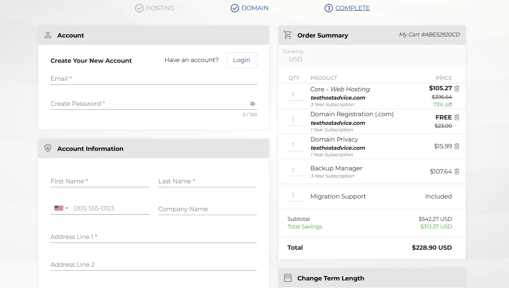Click the 'Backup Manager' product name
Image resolution: width=509 pixels, height=288 pixels.
pyautogui.click(x=336, y=168)
